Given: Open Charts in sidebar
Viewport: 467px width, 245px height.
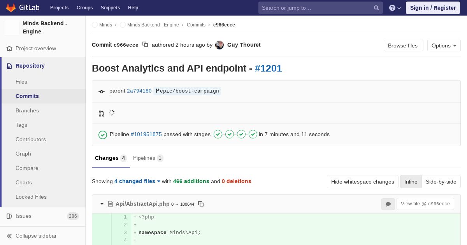Looking at the screenshot, I should 24,182.
